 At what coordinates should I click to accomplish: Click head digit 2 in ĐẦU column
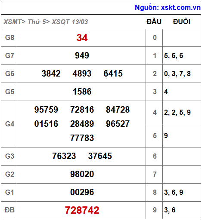(155, 74)
